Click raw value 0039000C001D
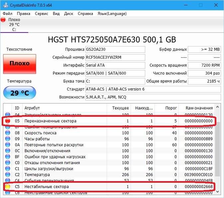 click(198, 175)
